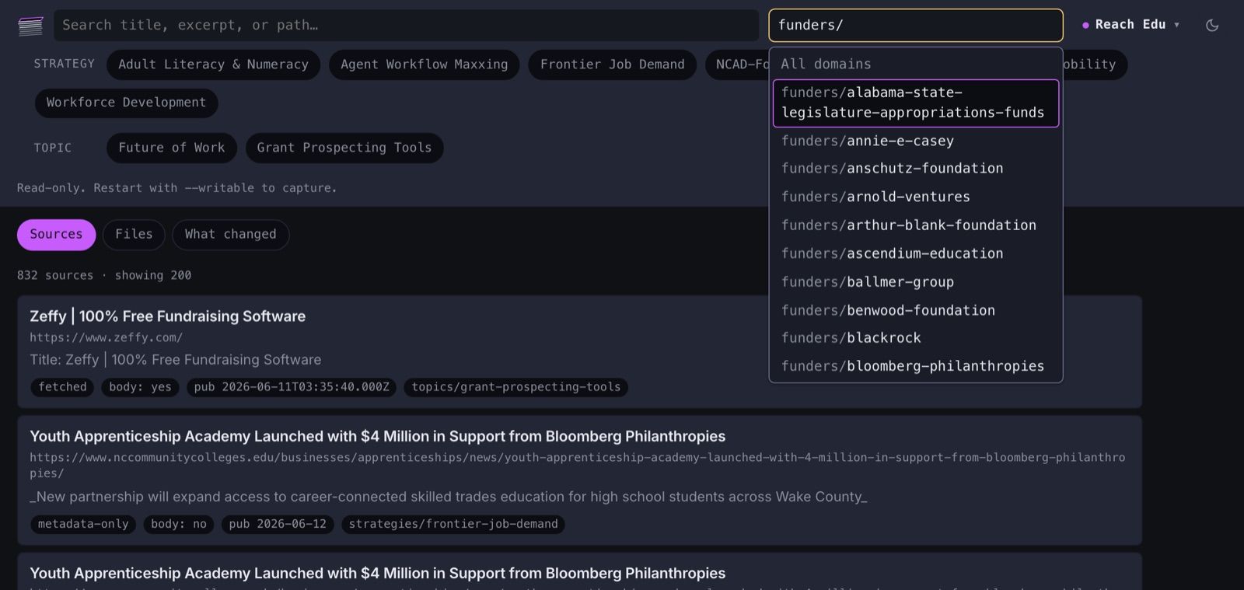Select funders/ascendium-education suggestion
Image resolution: width=1244 pixels, height=590 pixels.
(915, 253)
